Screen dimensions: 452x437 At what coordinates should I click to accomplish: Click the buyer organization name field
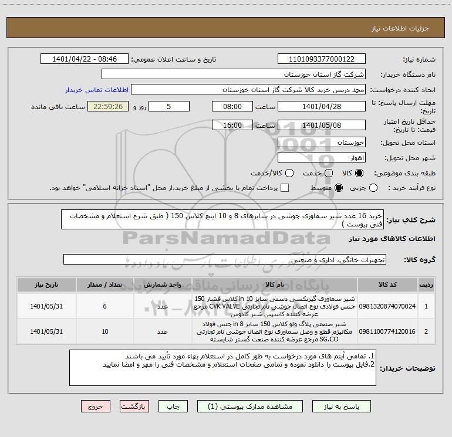pos(234,74)
